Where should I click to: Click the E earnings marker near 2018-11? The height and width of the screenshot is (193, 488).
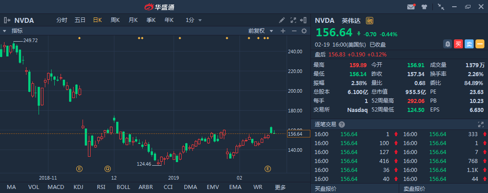click(79, 169)
